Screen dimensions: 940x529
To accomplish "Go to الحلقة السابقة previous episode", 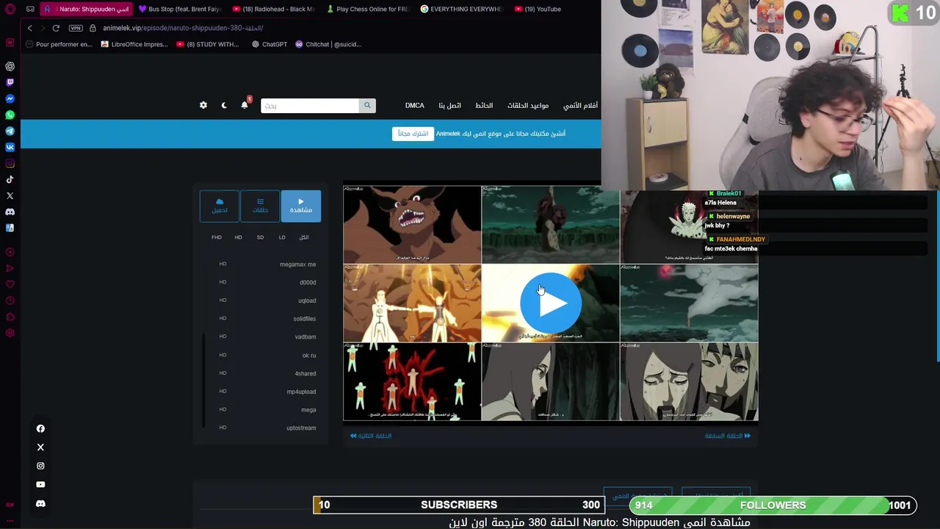I will [x=728, y=436].
